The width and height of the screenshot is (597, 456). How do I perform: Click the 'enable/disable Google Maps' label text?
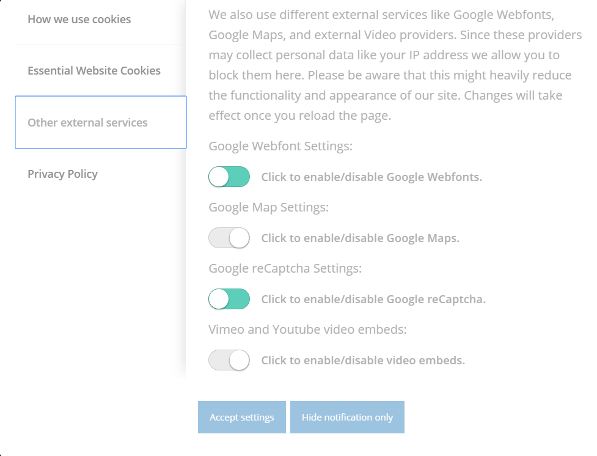point(360,238)
